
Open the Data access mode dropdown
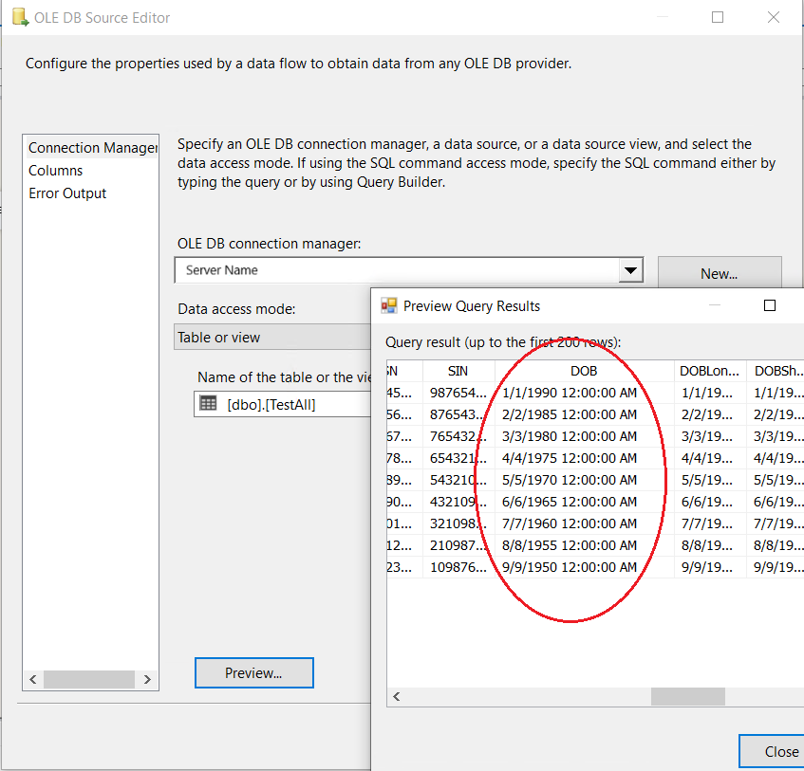[x=273, y=338]
